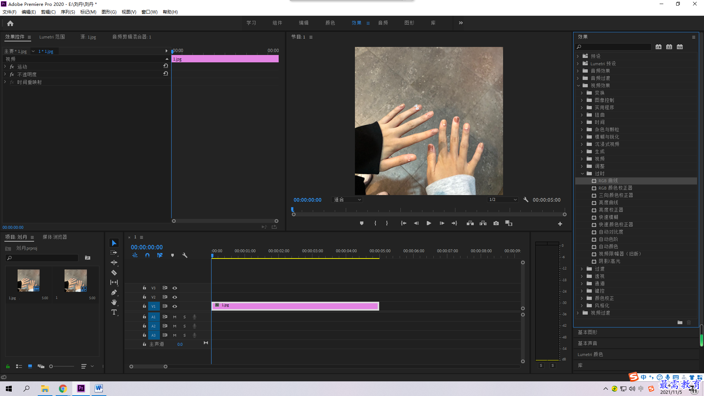Screen dimensions: 704x396
Task: Open the 基本声音 panel
Action: (x=587, y=343)
